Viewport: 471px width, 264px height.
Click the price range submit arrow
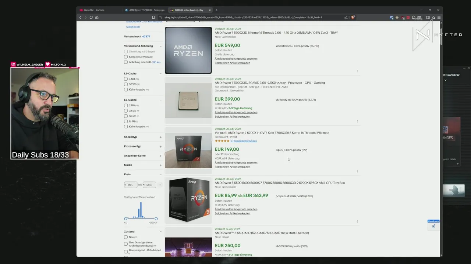click(160, 185)
